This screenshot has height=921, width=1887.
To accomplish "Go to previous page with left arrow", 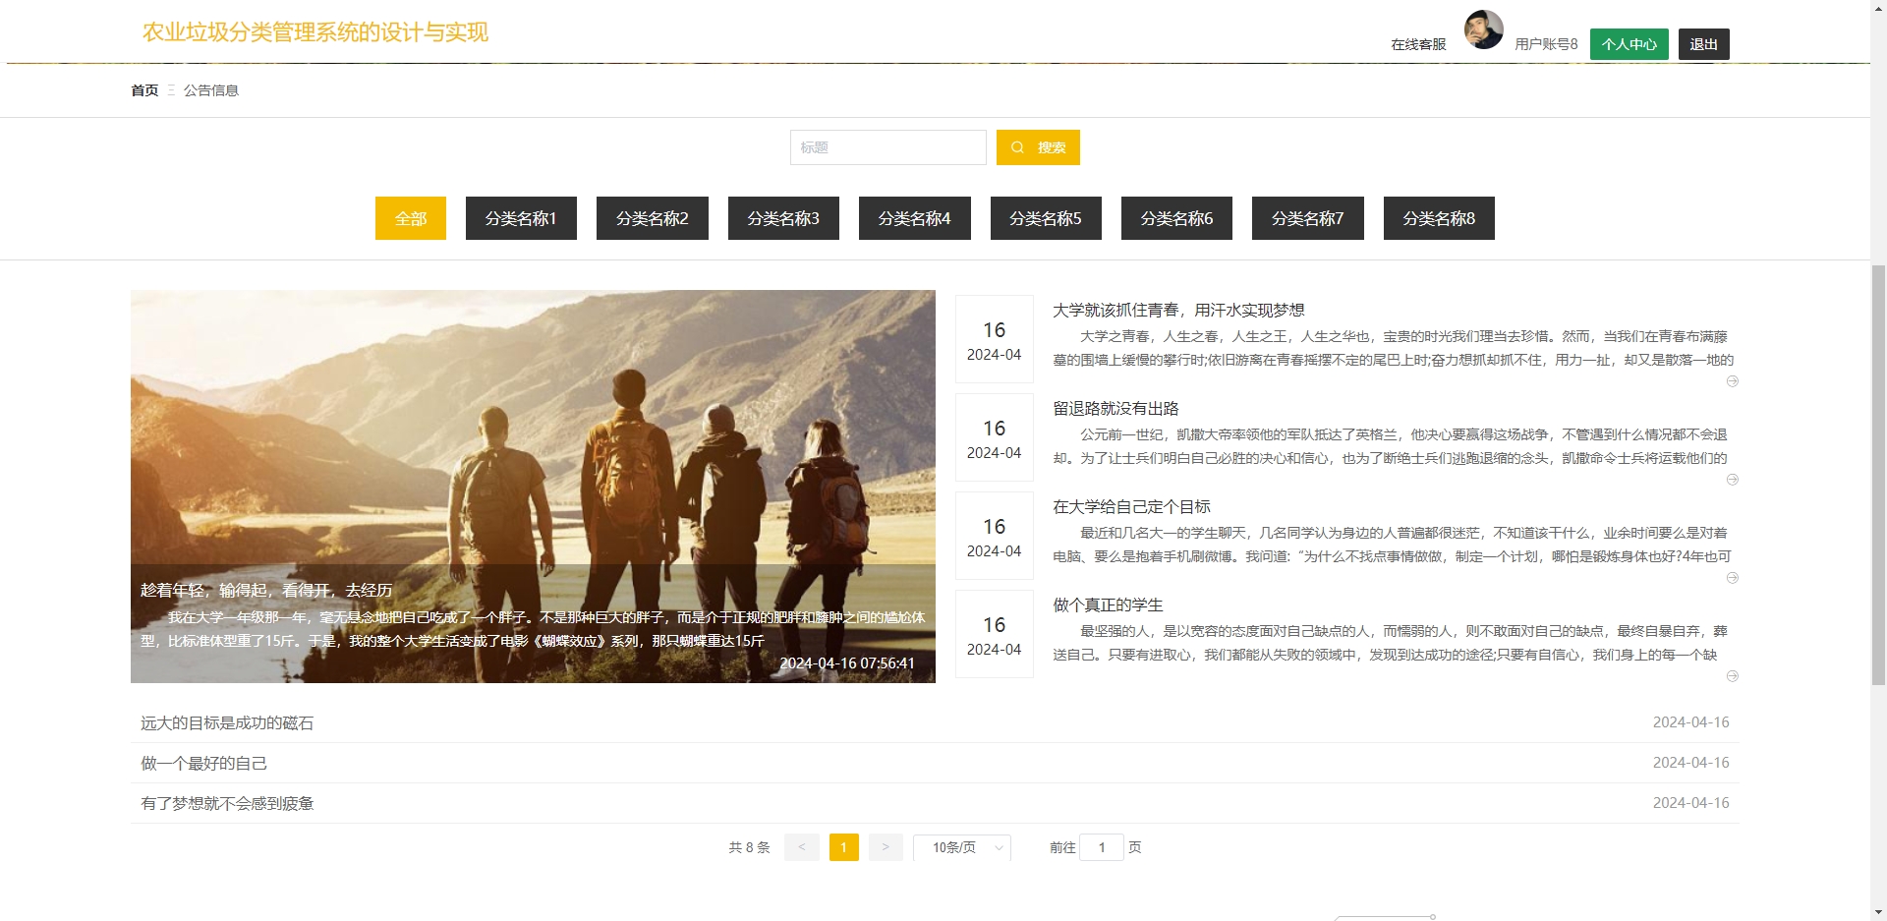I will point(801,847).
